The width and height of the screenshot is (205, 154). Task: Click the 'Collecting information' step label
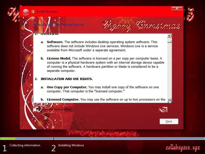click(25, 145)
